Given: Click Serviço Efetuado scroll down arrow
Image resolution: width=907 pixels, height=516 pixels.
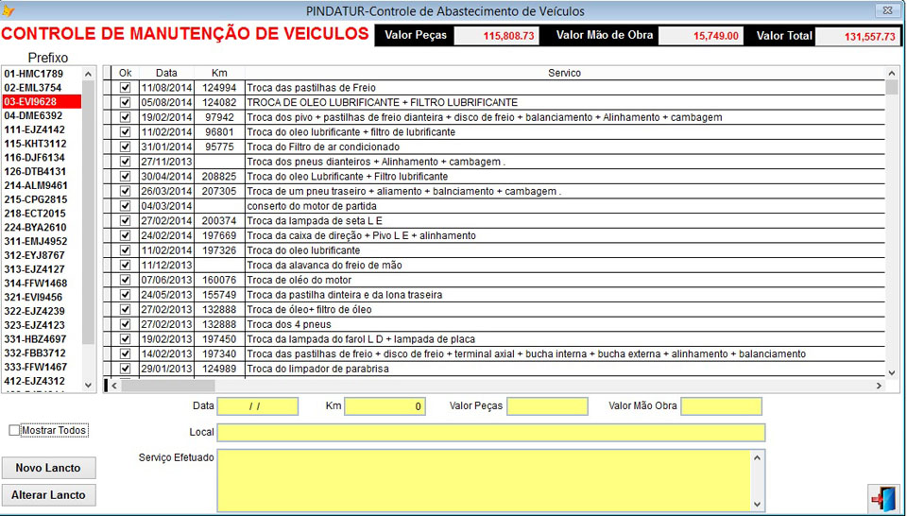Looking at the screenshot, I should [759, 505].
